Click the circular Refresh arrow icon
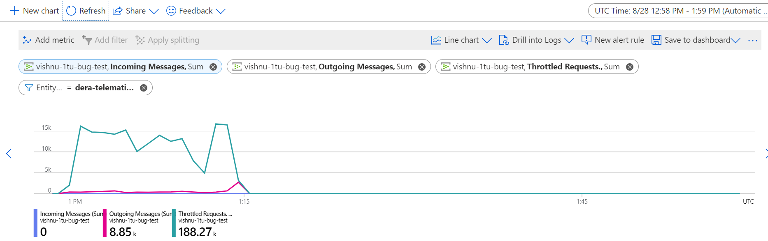The width and height of the screenshot is (768, 241). coord(71,11)
